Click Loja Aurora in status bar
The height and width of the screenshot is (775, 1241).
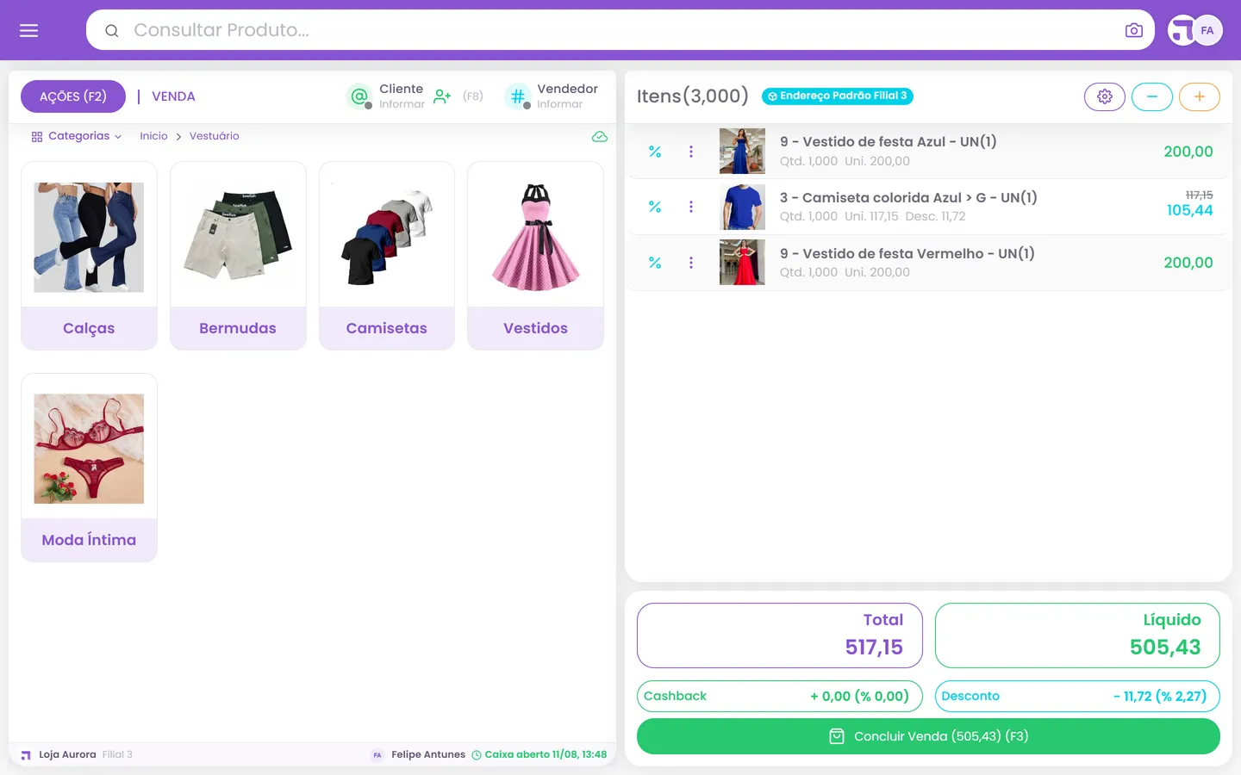67,754
